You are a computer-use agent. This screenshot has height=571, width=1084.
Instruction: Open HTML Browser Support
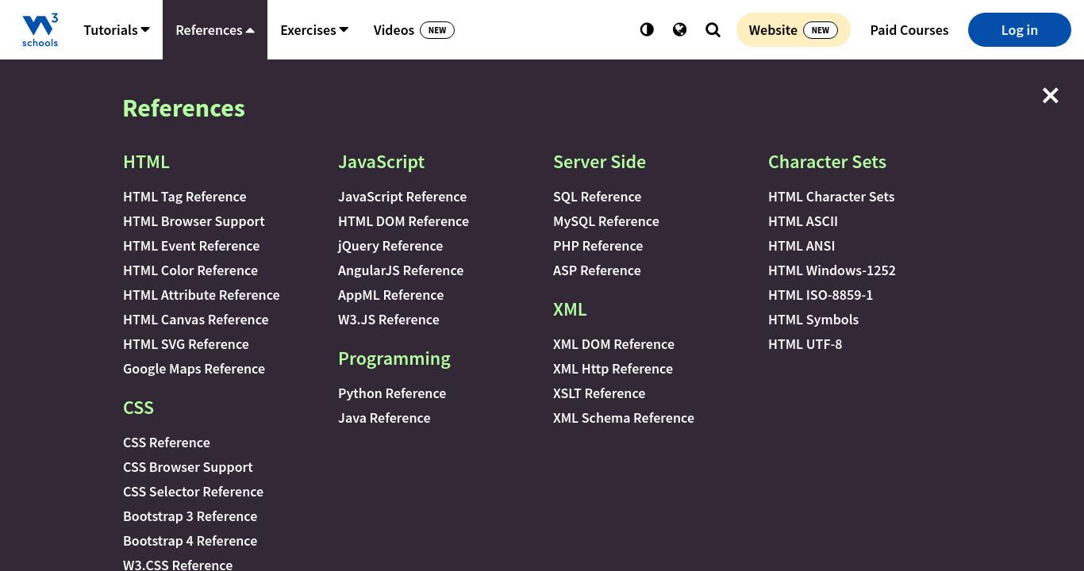tap(194, 221)
